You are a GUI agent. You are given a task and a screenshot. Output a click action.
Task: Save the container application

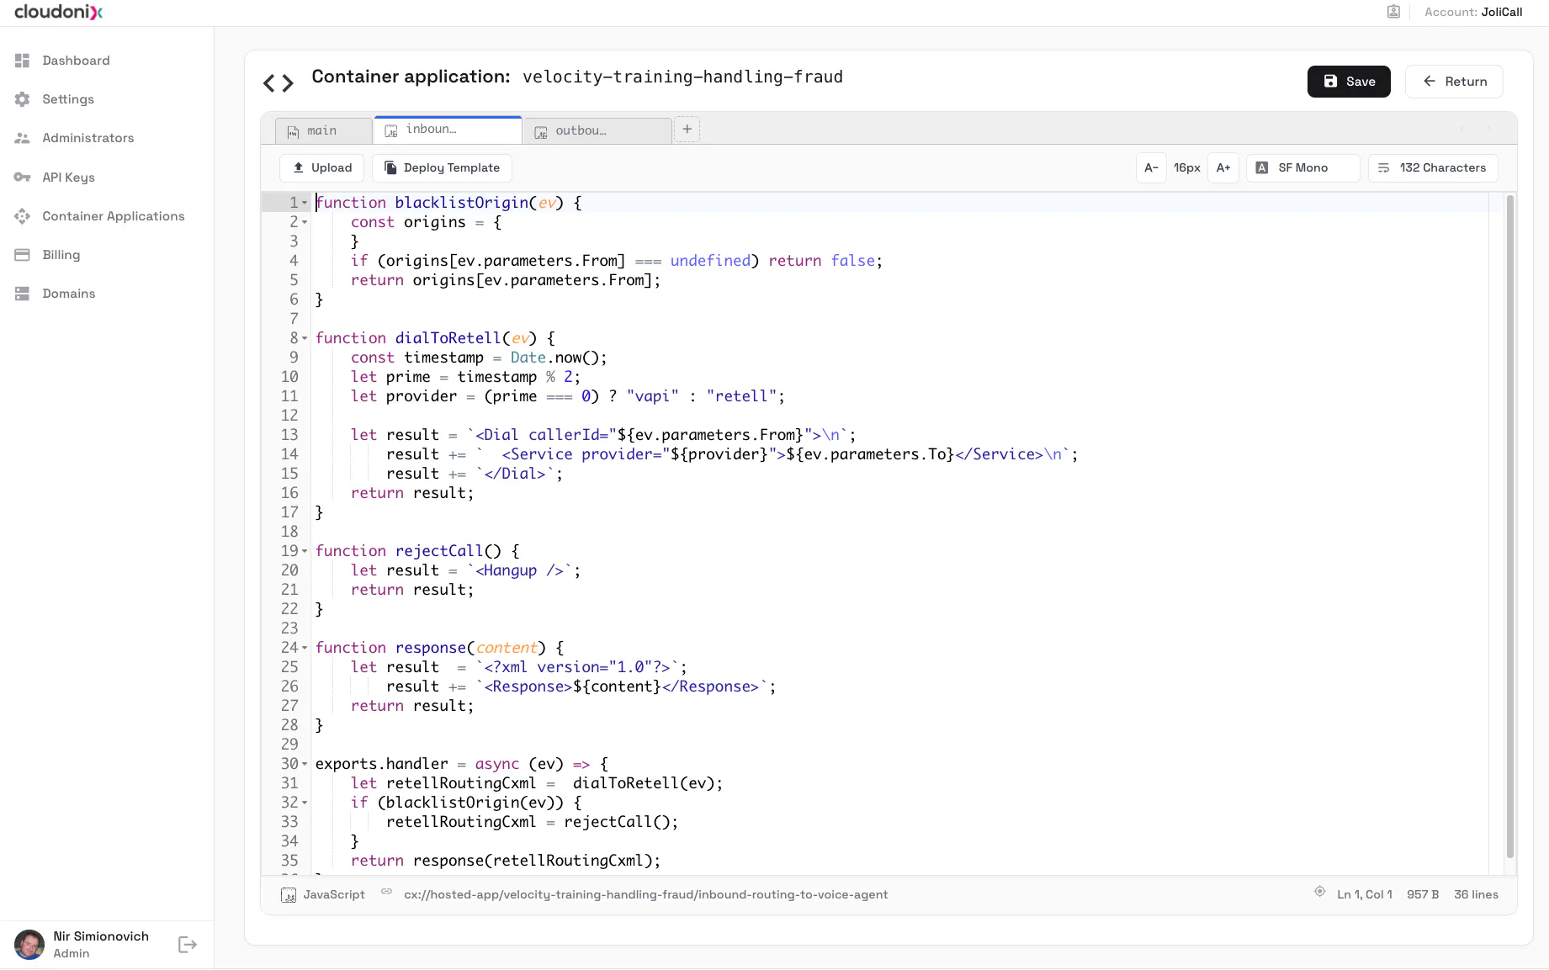(x=1349, y=82)
